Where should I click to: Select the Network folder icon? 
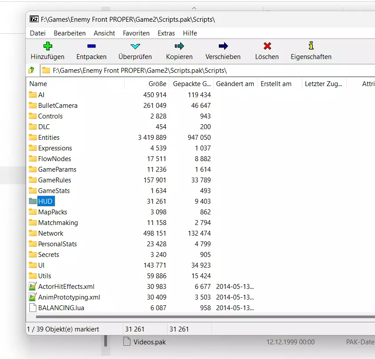click(33, 233)
